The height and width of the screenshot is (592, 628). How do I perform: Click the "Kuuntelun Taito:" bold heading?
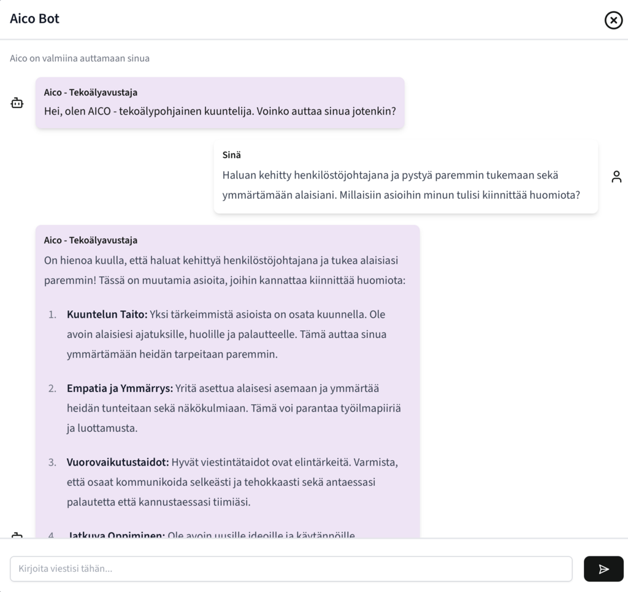click(x=107, y=314)
